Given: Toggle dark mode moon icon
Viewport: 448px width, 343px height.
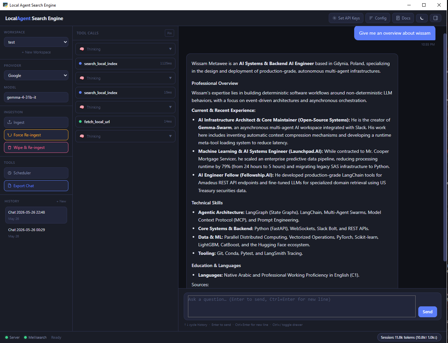Looking at the screenshot, I should [422, 18].
